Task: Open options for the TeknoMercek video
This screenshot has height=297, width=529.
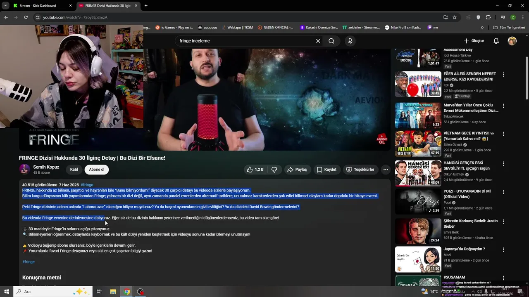Action: (x=503, y=106)
